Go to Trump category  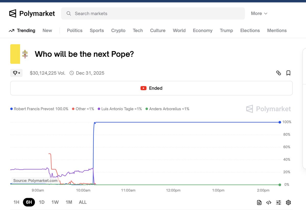point(226,31)
